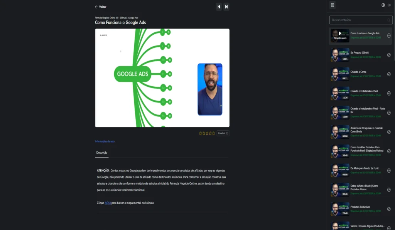
Task: Click the Google Ads video player
Action: point(162,78)
